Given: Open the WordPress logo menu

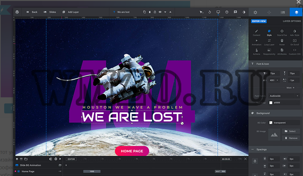Looking at the screenshot, I should pyautogui.click(x=17, y=12).
